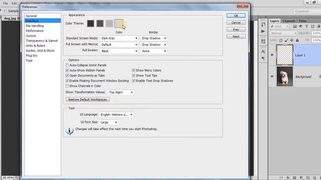Filter layers by pixel layers icon
This screenshot has height=180, width=321.
(295, 26)
